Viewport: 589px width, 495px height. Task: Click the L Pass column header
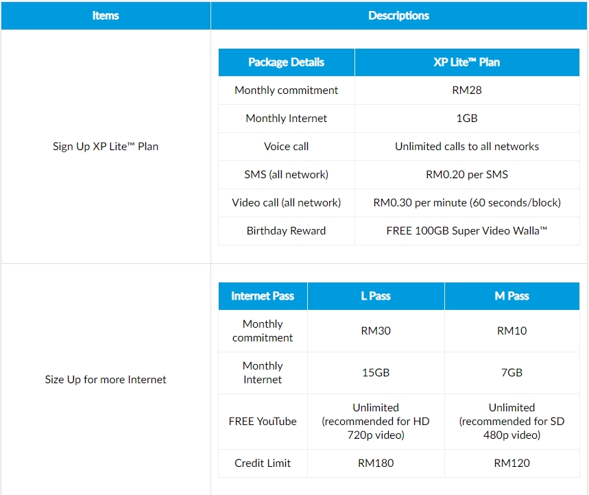click(x=375, y=296)
